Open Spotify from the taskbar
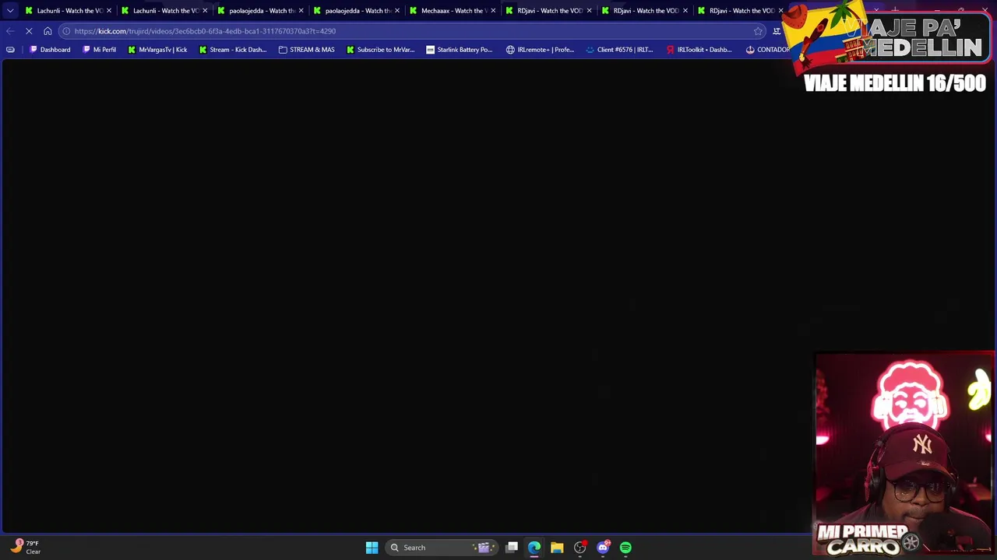This screenshot has width=997, height=560. coord(625,548)
